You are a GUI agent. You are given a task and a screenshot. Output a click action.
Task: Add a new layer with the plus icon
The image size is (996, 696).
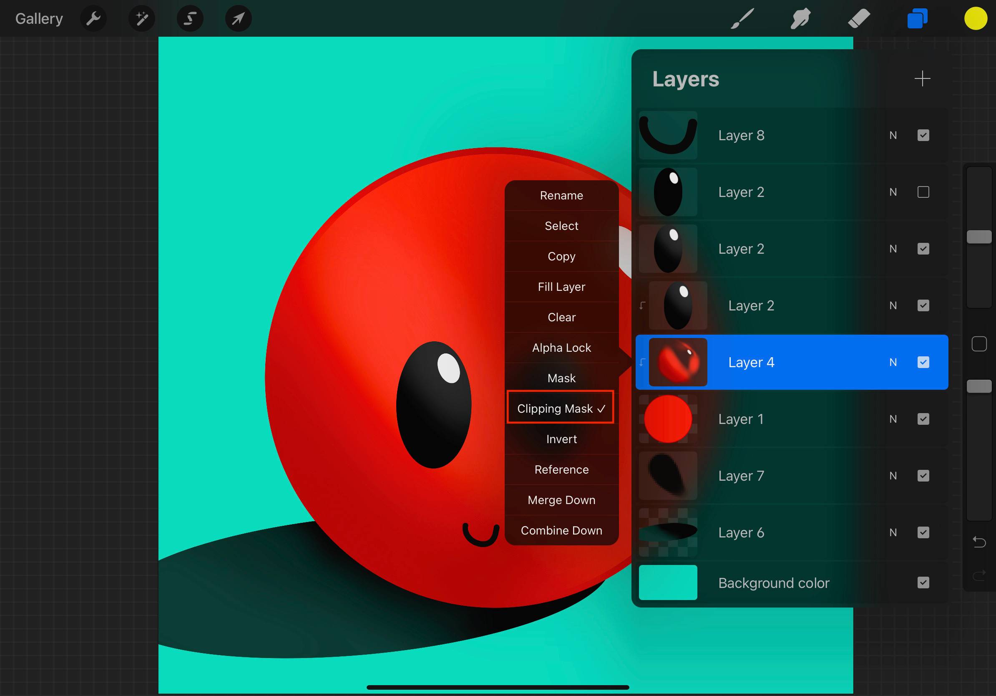point(922,78)
